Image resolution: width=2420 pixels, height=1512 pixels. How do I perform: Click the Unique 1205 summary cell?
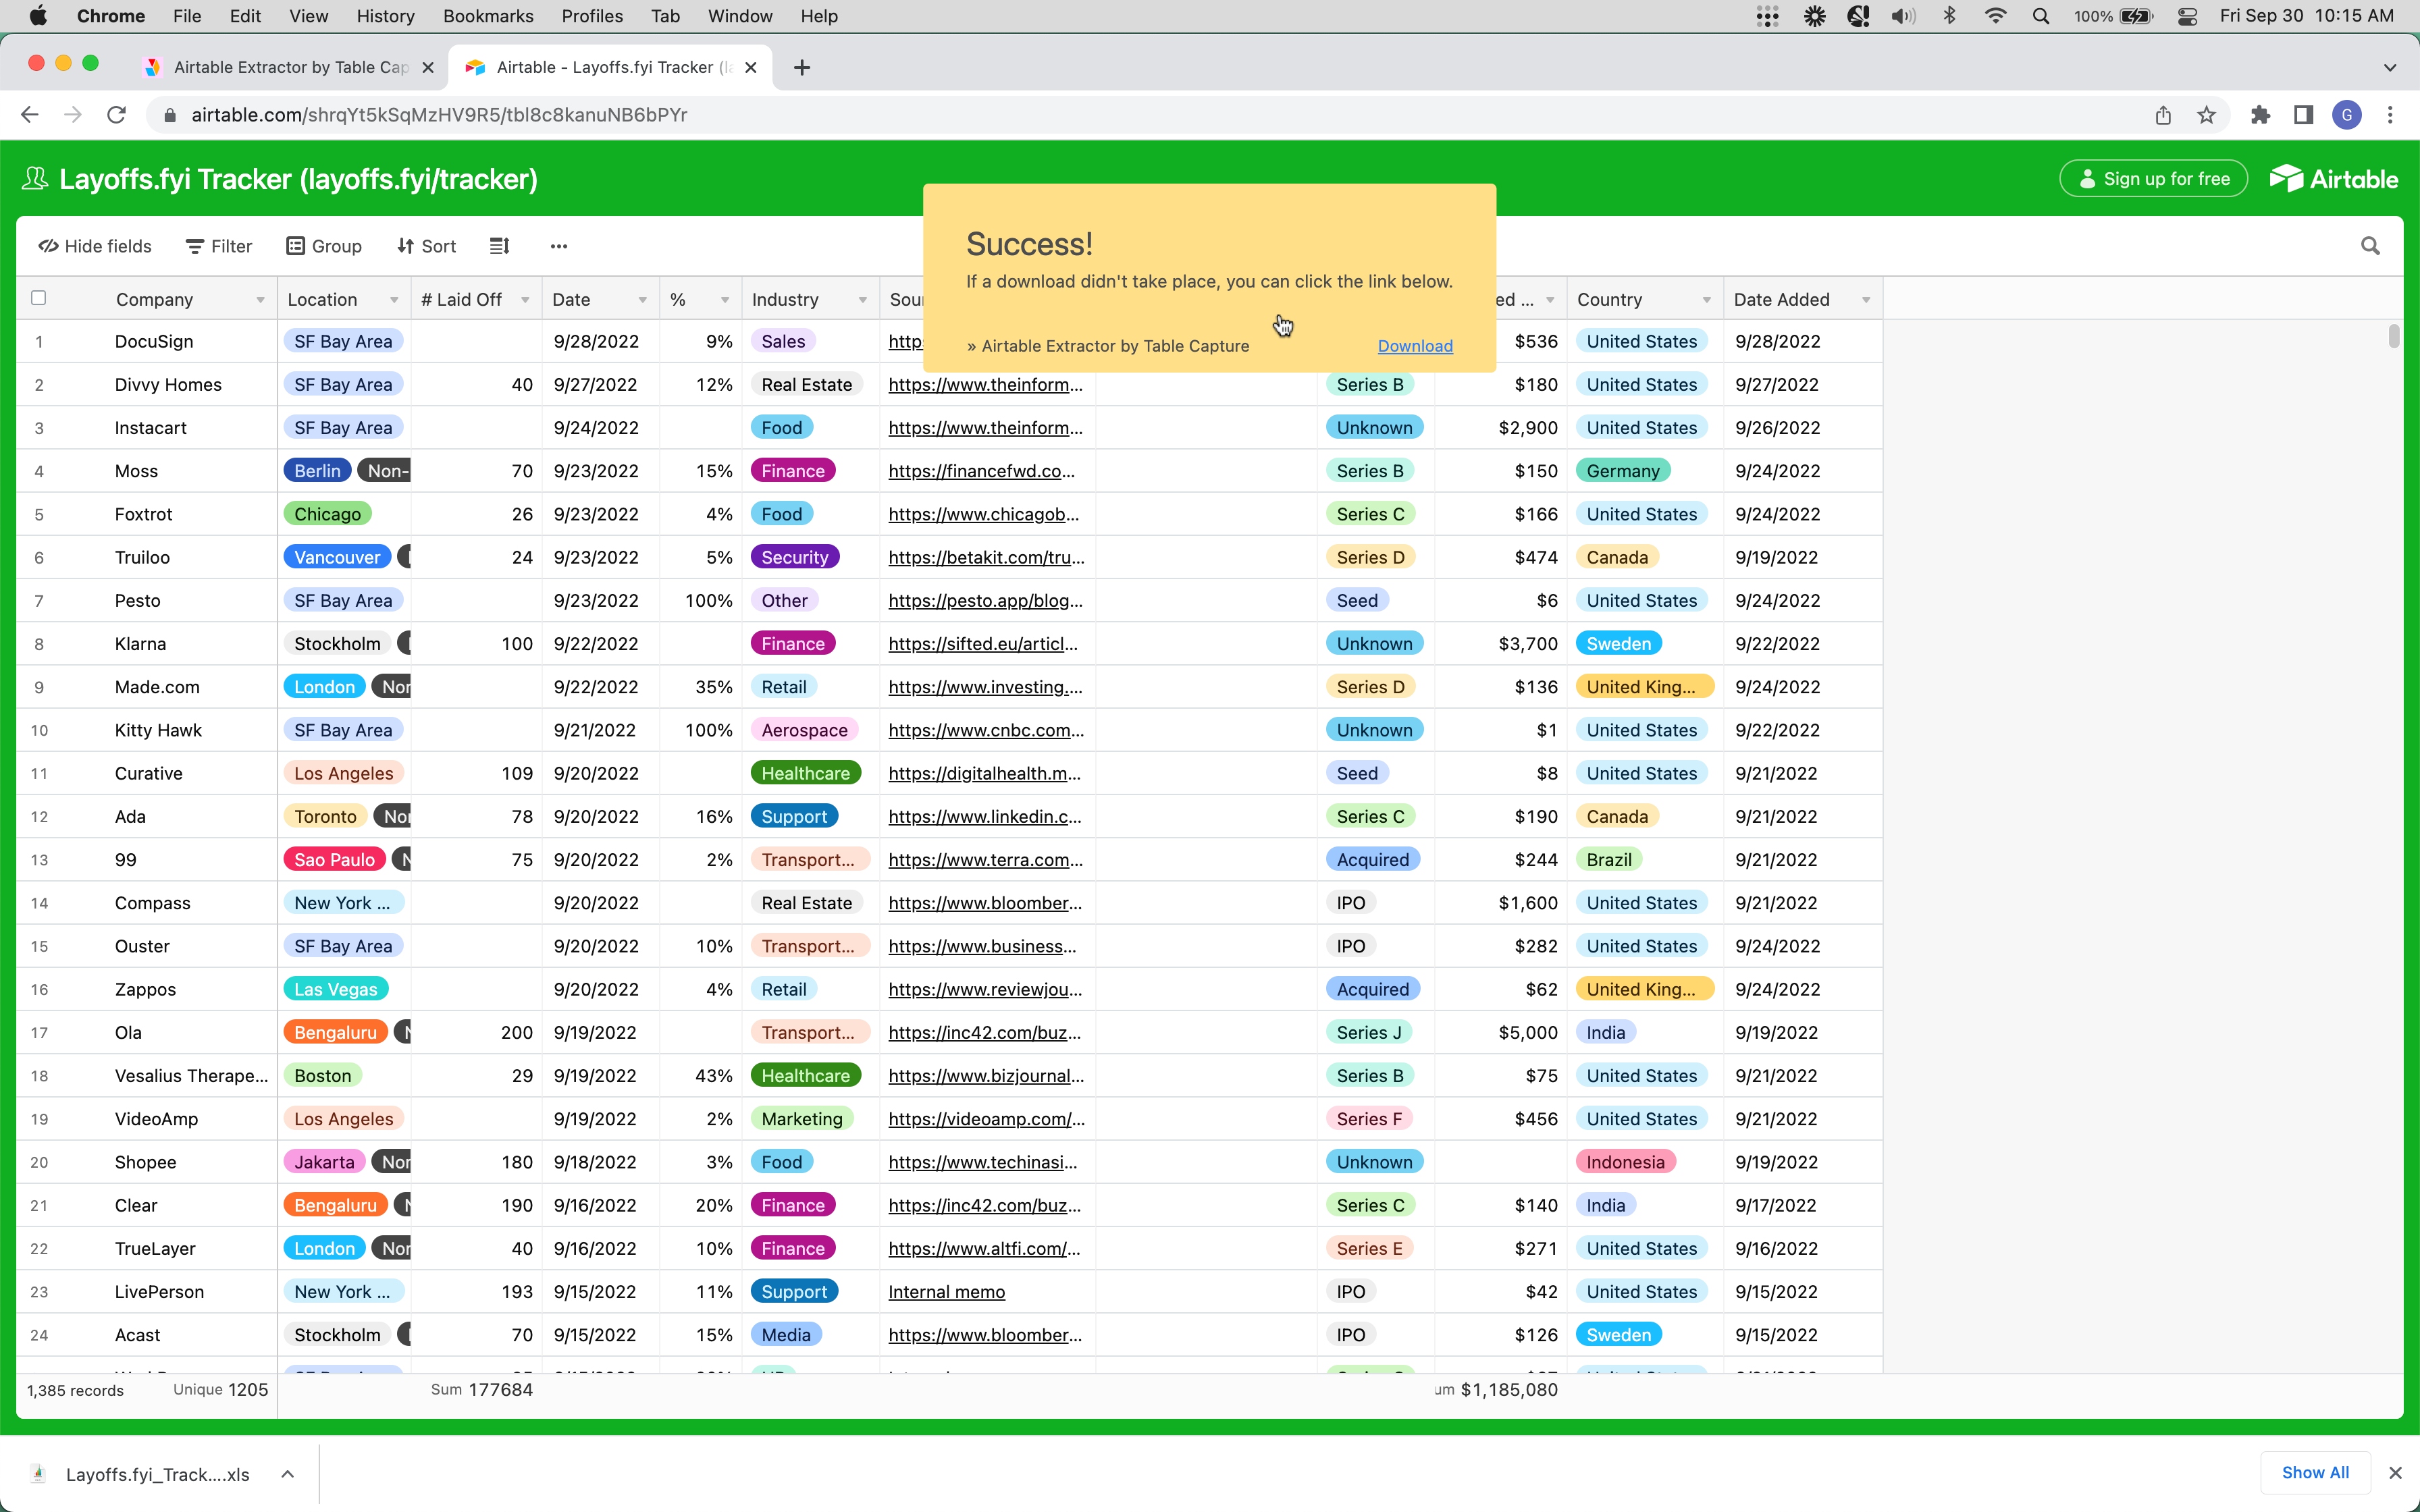220,1390
